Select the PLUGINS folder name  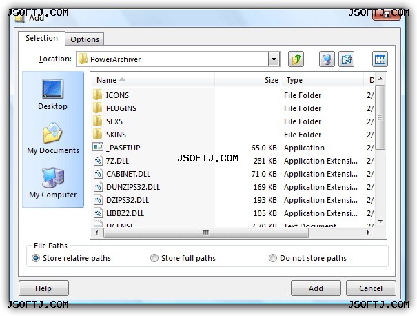[121, 108]
